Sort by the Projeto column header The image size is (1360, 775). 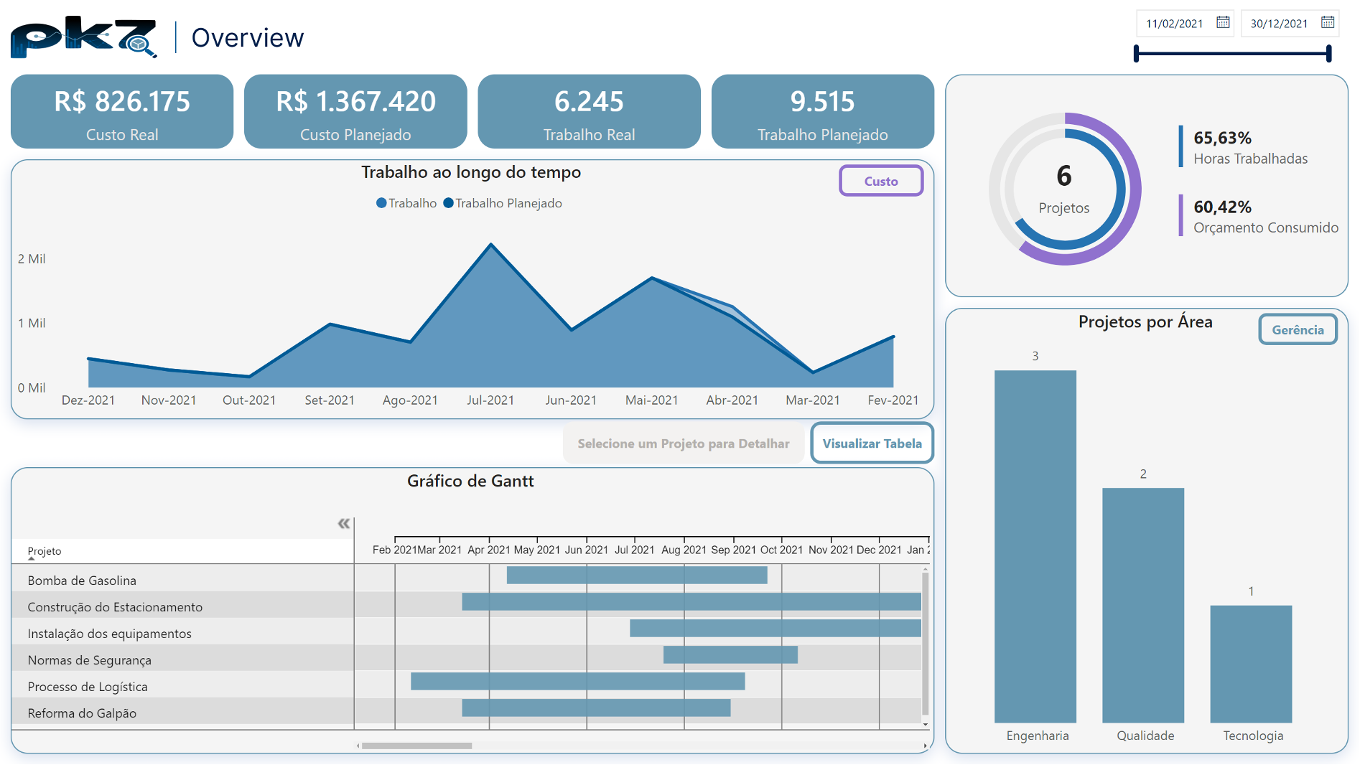click(45, 551)
